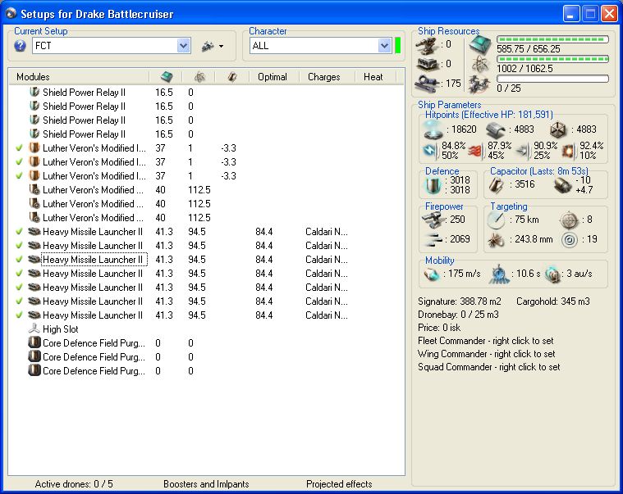Toggle the first Luther Veron's Modified checkmark
The width and height of the screenshot is (623, 494).
pos(19,148)
